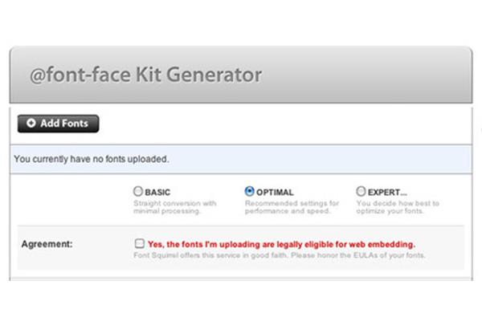Click the 'Straight conversion with minimal processing' description
Image resolution: width=482 pixels, height=321 pixels.
pos(175,207)
